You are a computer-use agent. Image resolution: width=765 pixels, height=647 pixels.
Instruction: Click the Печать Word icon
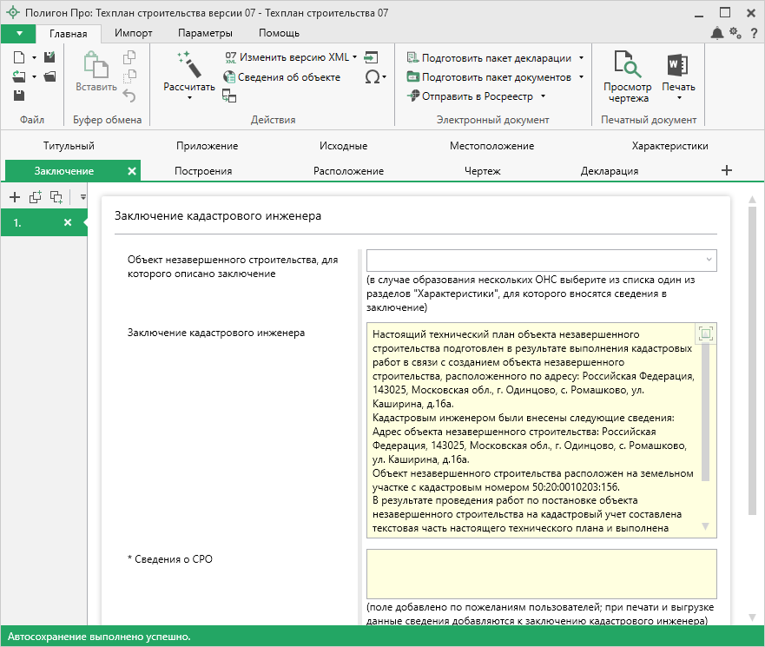[x=678, y=66]
